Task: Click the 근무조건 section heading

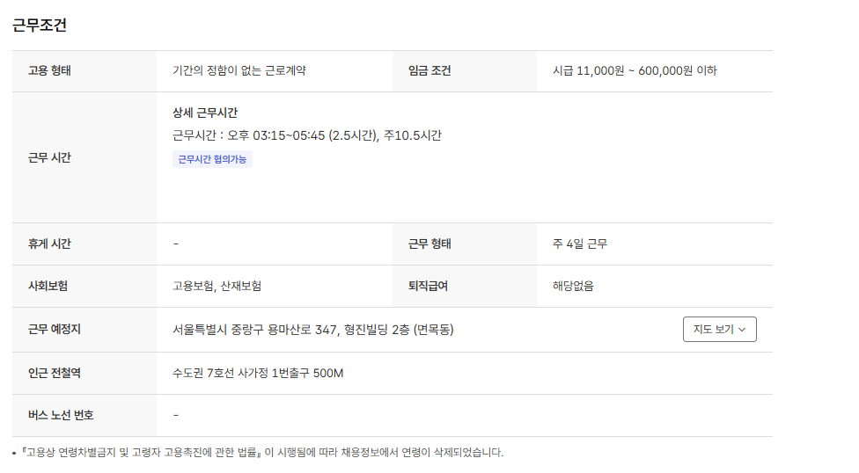Action: [40, 25]
